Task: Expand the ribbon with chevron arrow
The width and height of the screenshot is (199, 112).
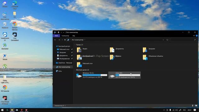Action: (x=194, y=36)
